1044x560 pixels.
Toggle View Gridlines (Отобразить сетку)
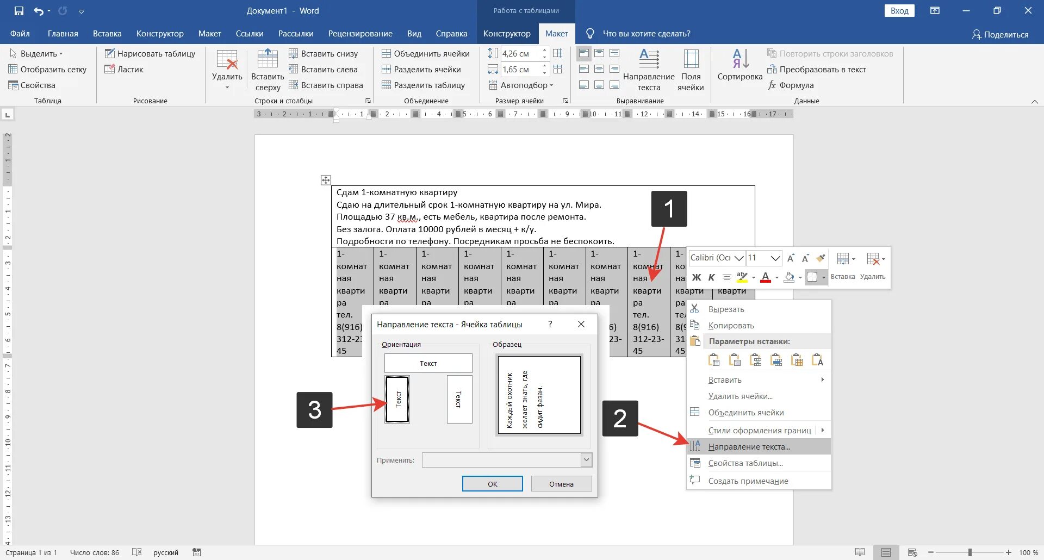[47, 69]
